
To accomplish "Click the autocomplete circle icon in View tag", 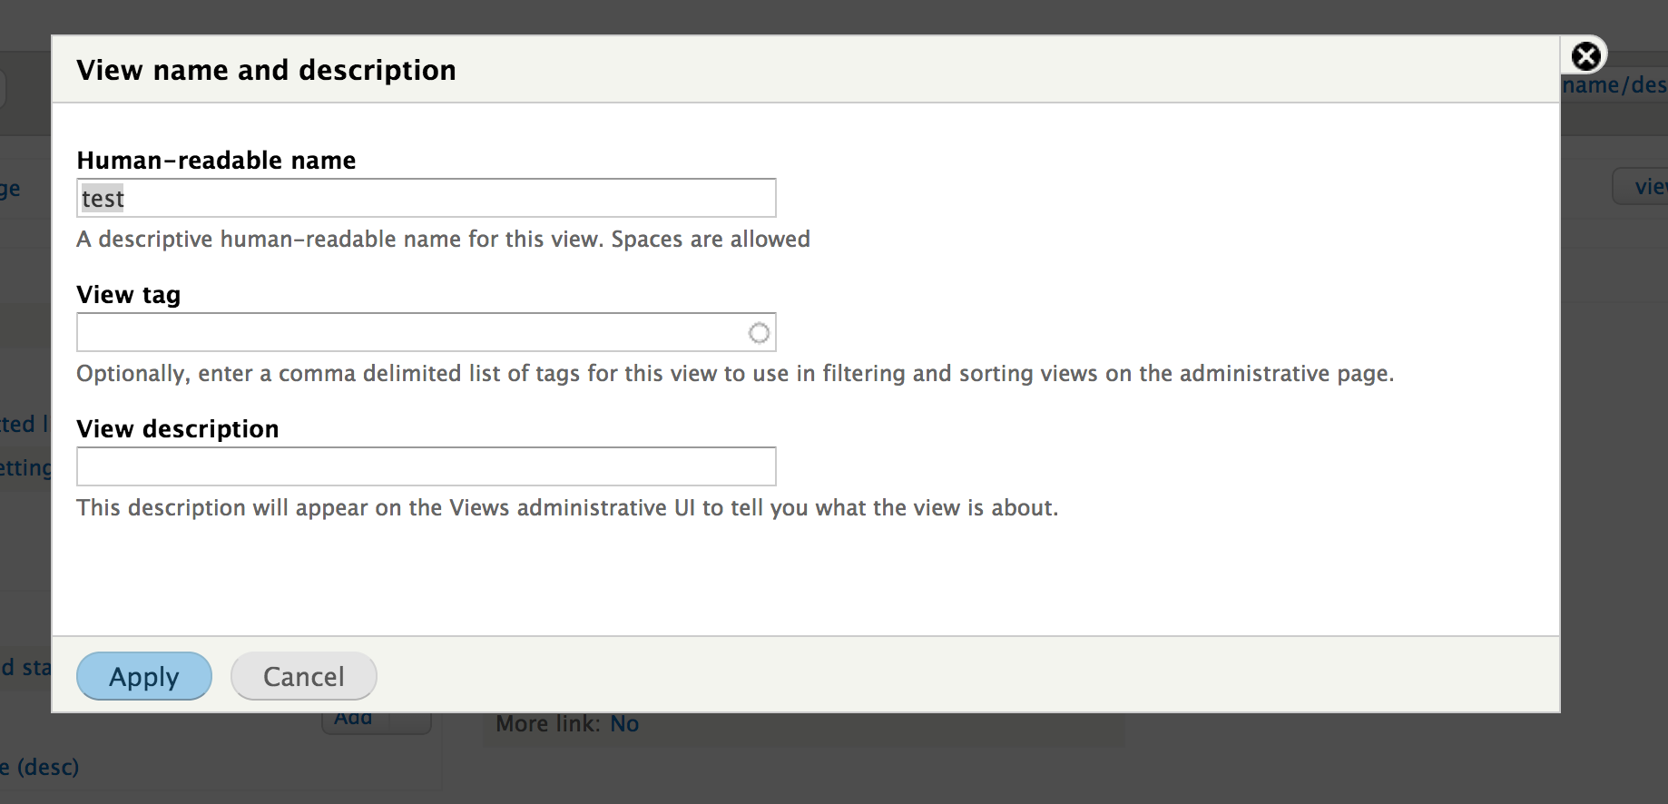I will coord(759,333).
